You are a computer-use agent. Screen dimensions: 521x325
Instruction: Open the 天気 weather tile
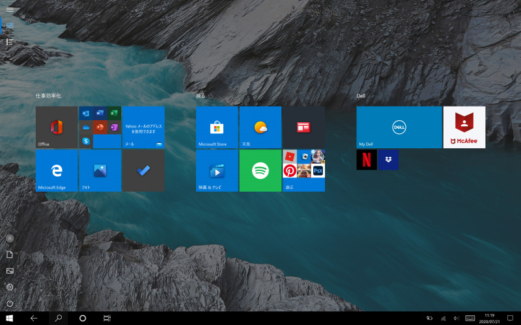pos(260,127)
